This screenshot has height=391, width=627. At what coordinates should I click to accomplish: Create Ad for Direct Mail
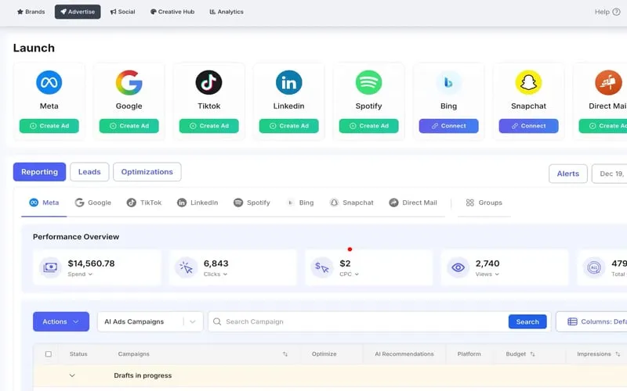[x=603, y=126]
